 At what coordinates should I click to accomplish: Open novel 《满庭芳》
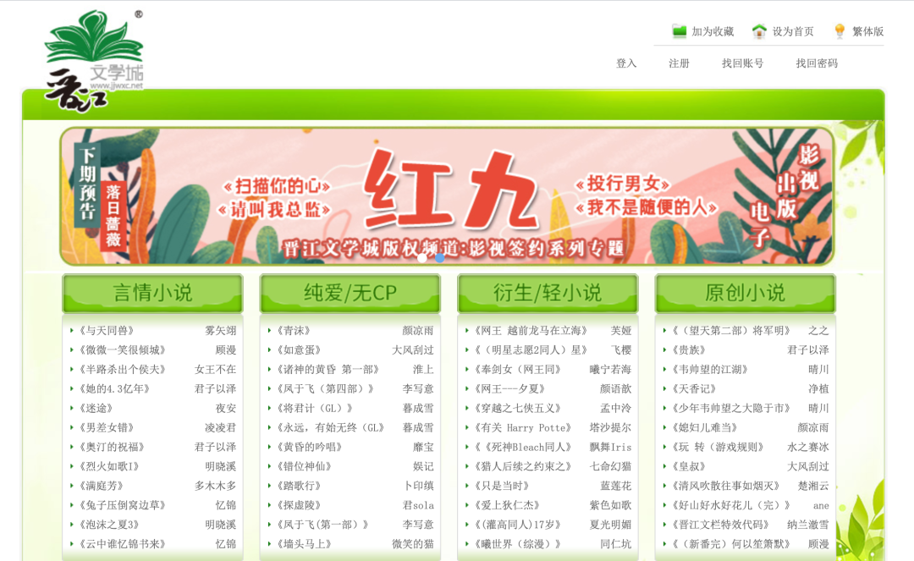(102, 486)
